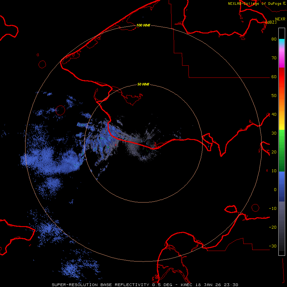Click the green segment of the color bar
The width and height of the screenshot is (287, 287).
click(x=282, y=151)
